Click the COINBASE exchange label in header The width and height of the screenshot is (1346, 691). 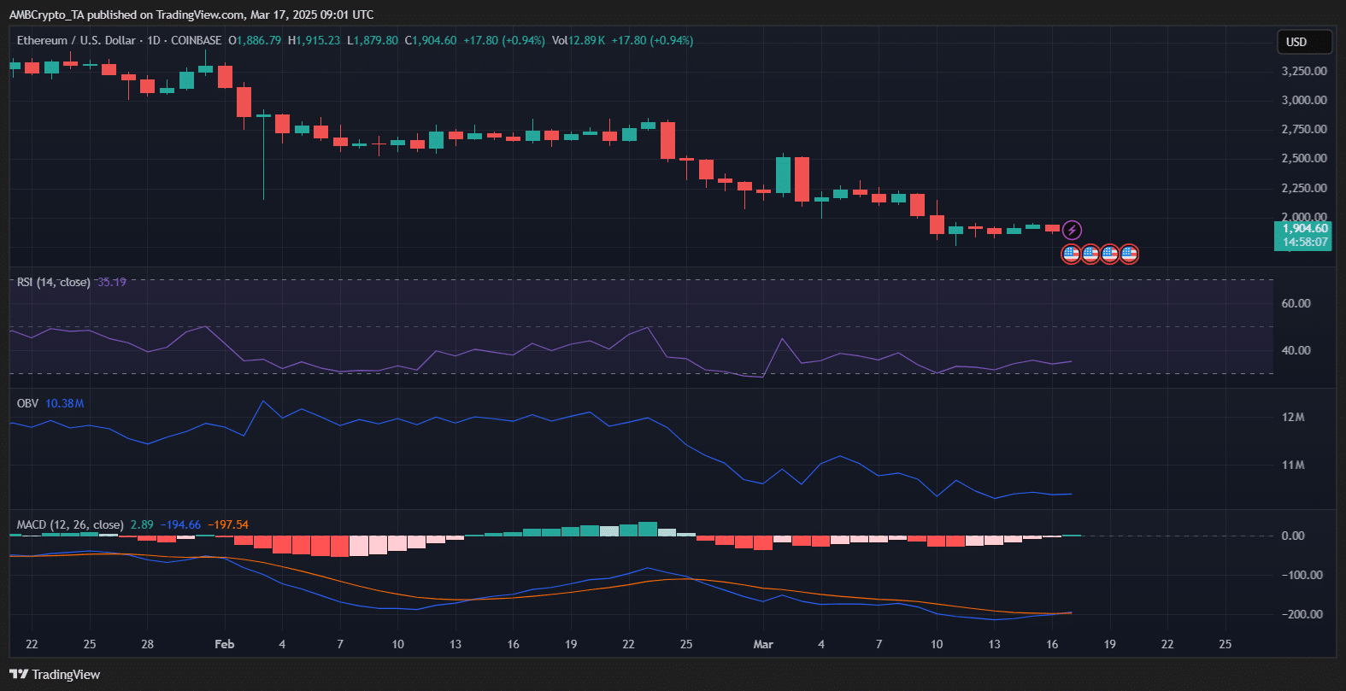click(196, 41)
